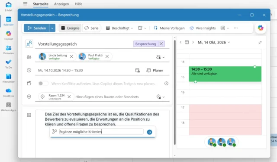The width and height of the screenshot is (277, 162).
Task: Click the bottom handle of the event block
Action: pos(195,81)
